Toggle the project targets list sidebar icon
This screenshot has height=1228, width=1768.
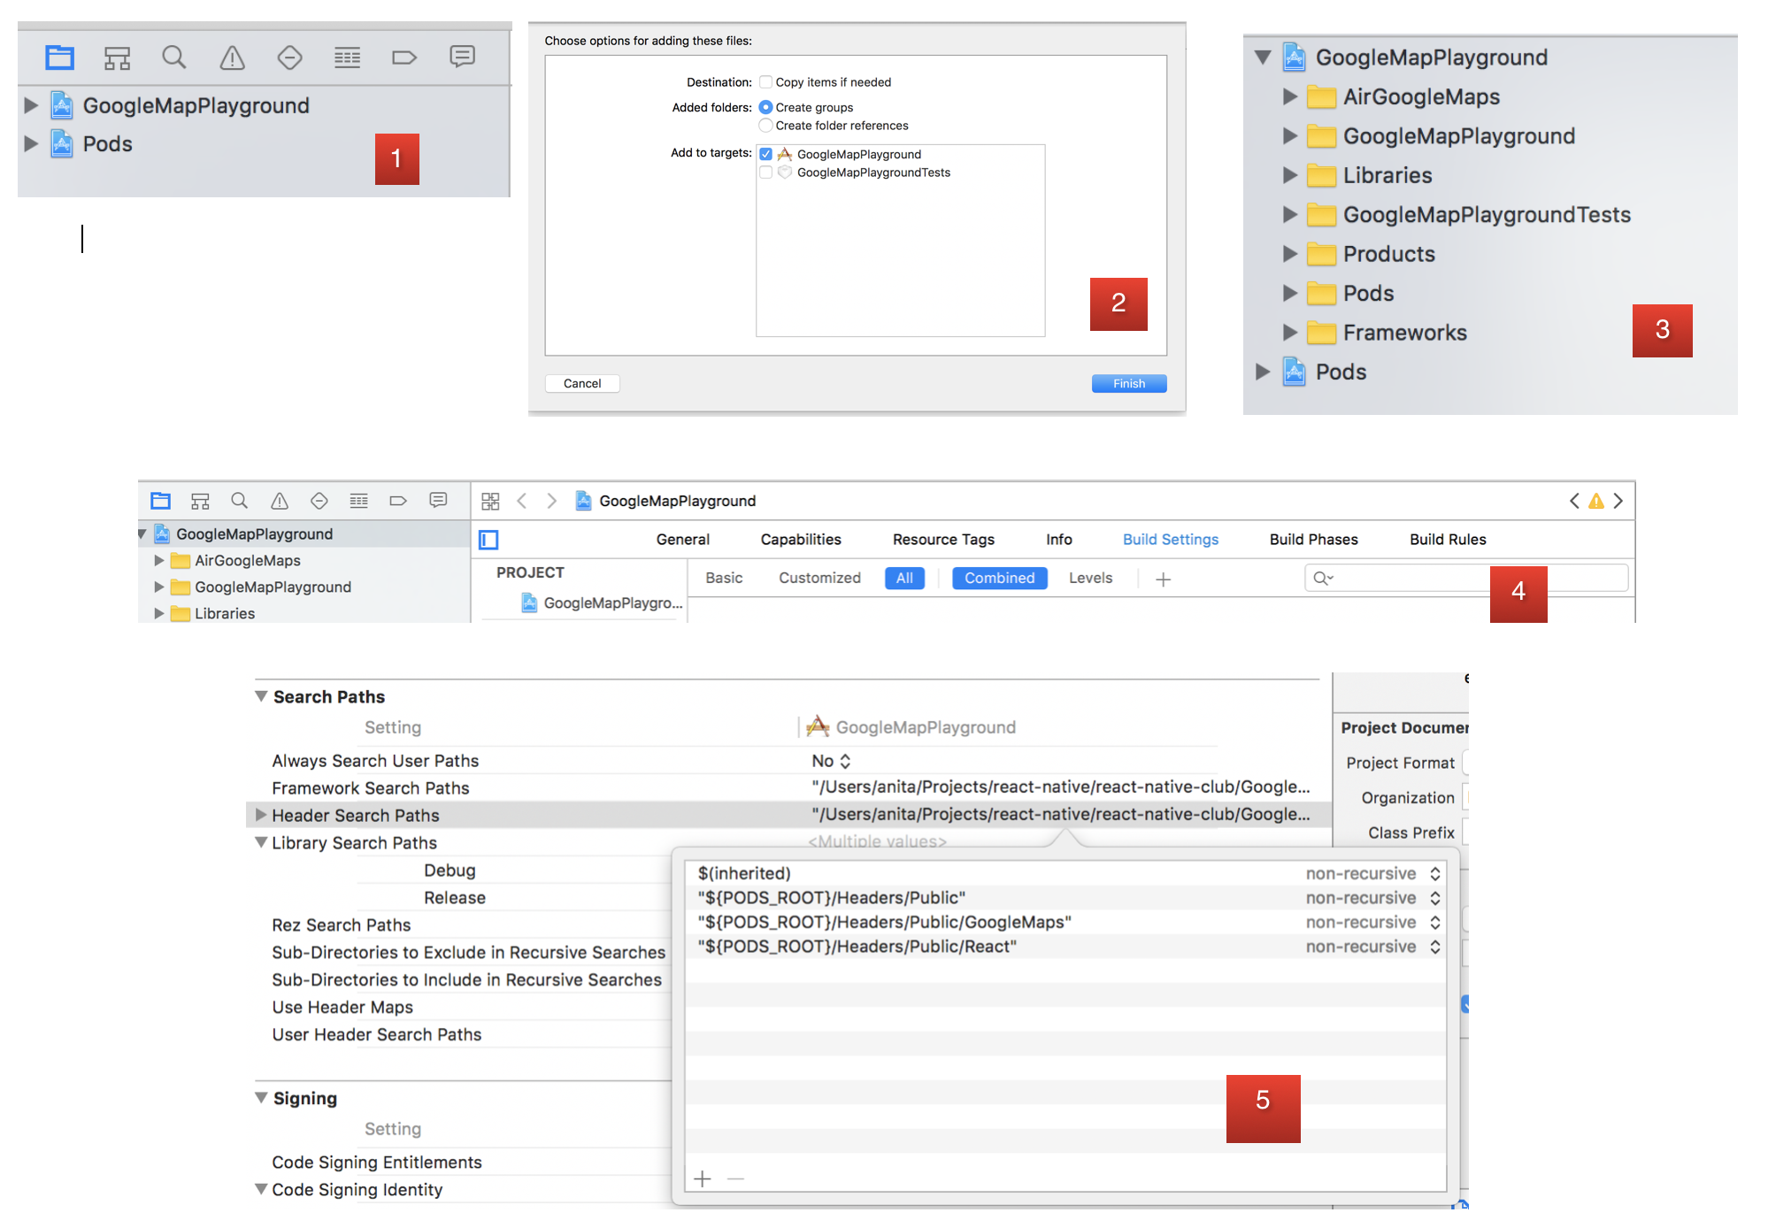488,540
